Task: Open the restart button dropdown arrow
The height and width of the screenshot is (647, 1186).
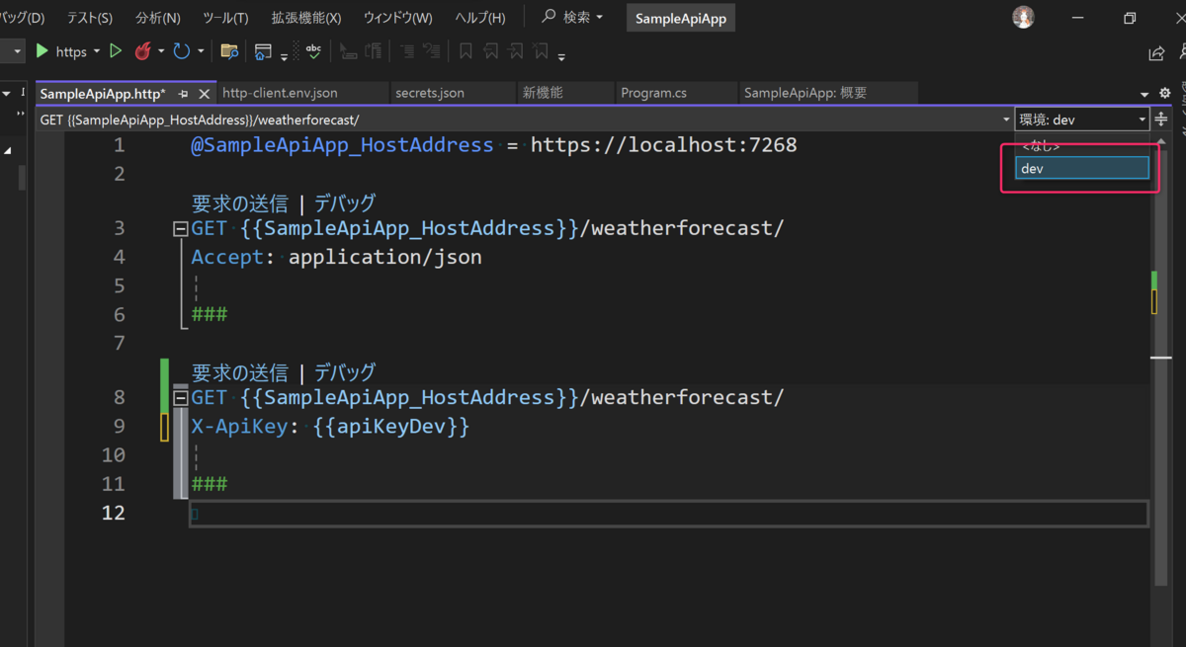Action: click(201, 51)
